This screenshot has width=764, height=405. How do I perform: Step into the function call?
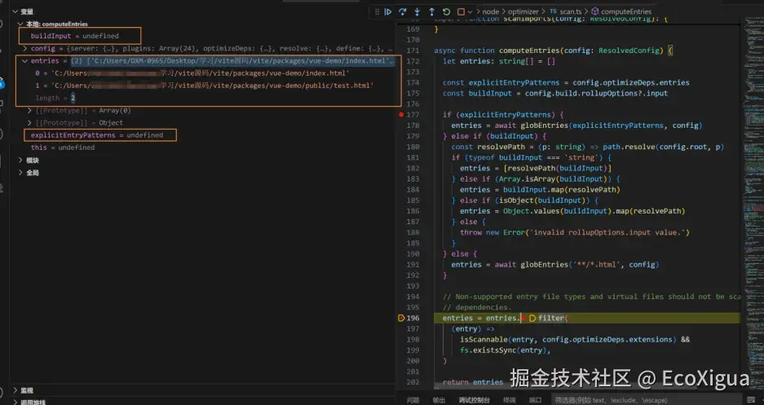pyautogui.click(x=417, y=11)
